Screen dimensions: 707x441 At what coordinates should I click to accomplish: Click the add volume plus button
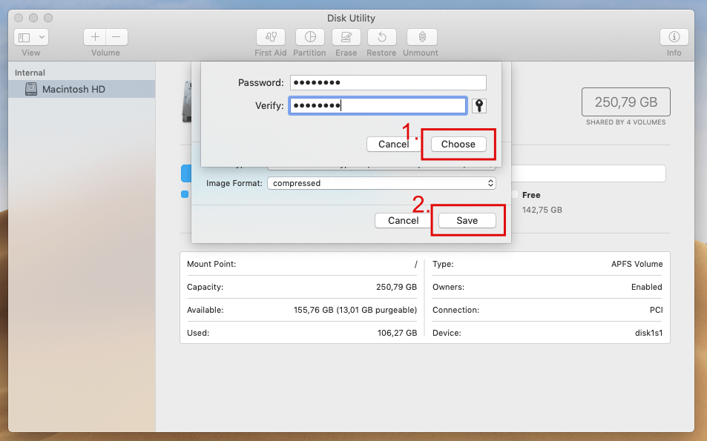coord(95,37)
